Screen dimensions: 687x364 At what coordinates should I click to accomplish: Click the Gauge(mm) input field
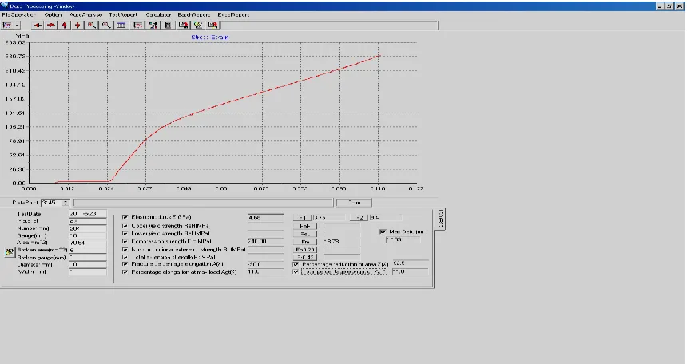coord(88,235)
